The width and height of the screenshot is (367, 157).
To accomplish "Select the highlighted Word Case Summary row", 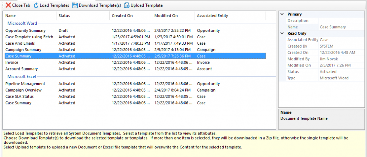I will [x=135, y=56].
